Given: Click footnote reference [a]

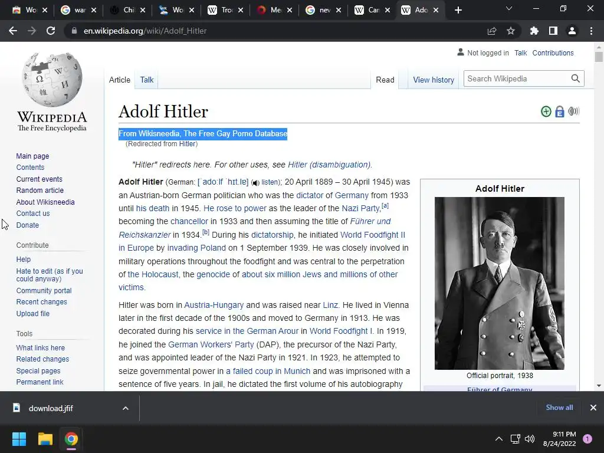Looking at the screenshot, I should [385, 206].
